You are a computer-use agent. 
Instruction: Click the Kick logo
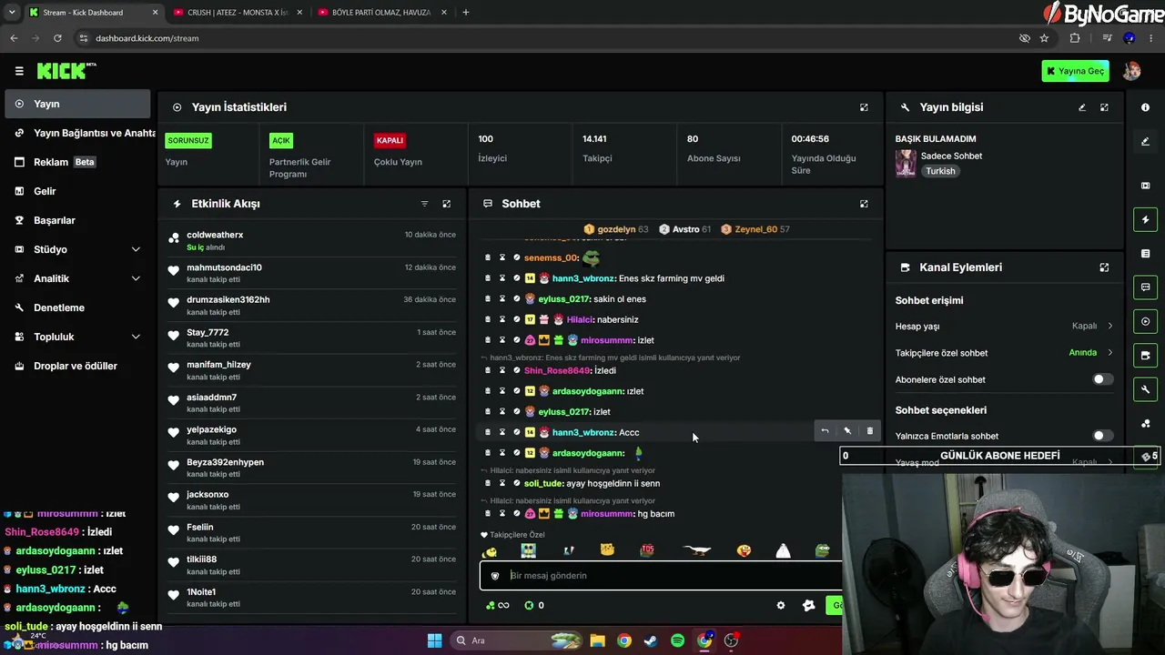pyautogui.click(x=66, y=71)
